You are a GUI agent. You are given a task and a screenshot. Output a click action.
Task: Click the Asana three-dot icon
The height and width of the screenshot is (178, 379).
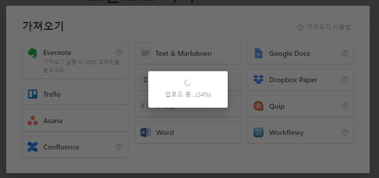33,120
